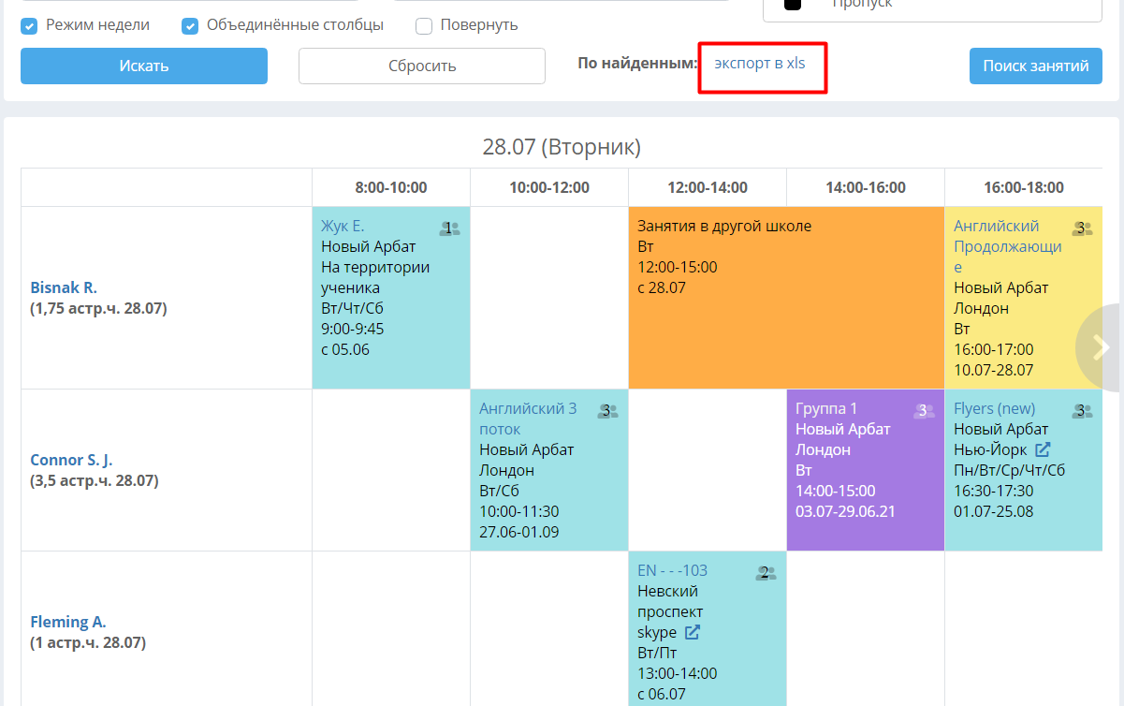The image size is (1124, 706).
Task: Click the group icon on Английский 3 поток card
Action: tap(607, 410)
